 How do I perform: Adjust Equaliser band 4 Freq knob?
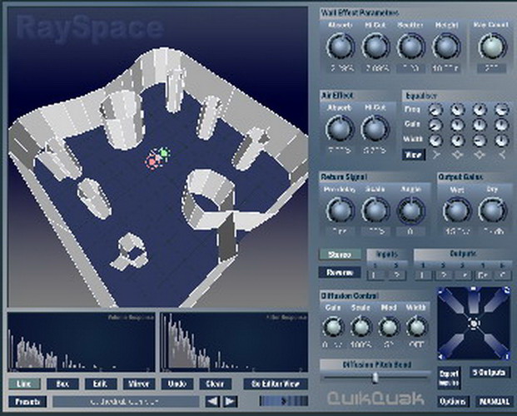click(501, 110)
